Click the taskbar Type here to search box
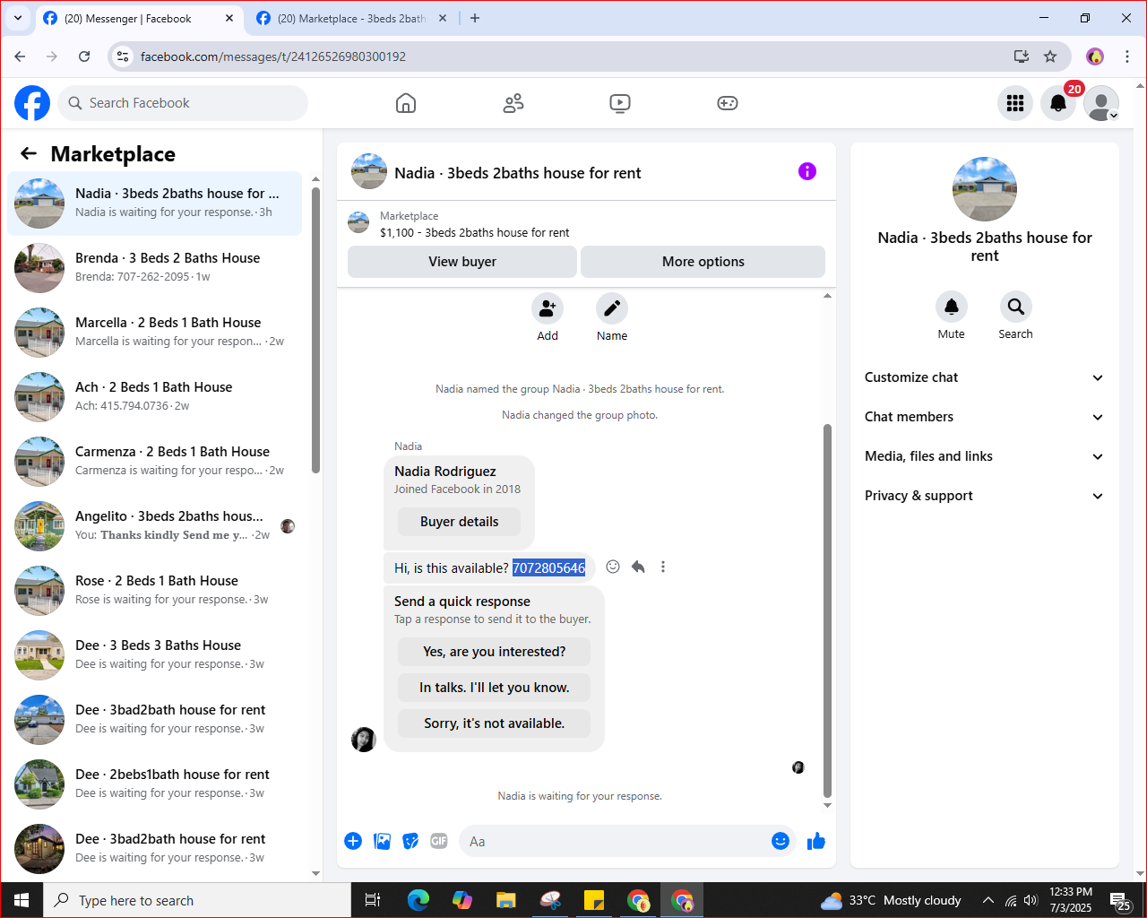Image resolution: width=1147 pixels, height=918 pixels. pyautogui.click(x=197, y=900)
